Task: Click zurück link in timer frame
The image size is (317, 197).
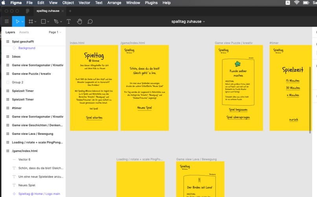Action: click(x=293, y=120)
